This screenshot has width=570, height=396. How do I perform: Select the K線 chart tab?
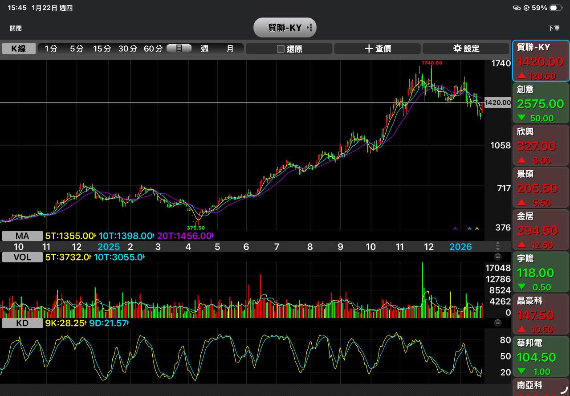click(19, 49)
